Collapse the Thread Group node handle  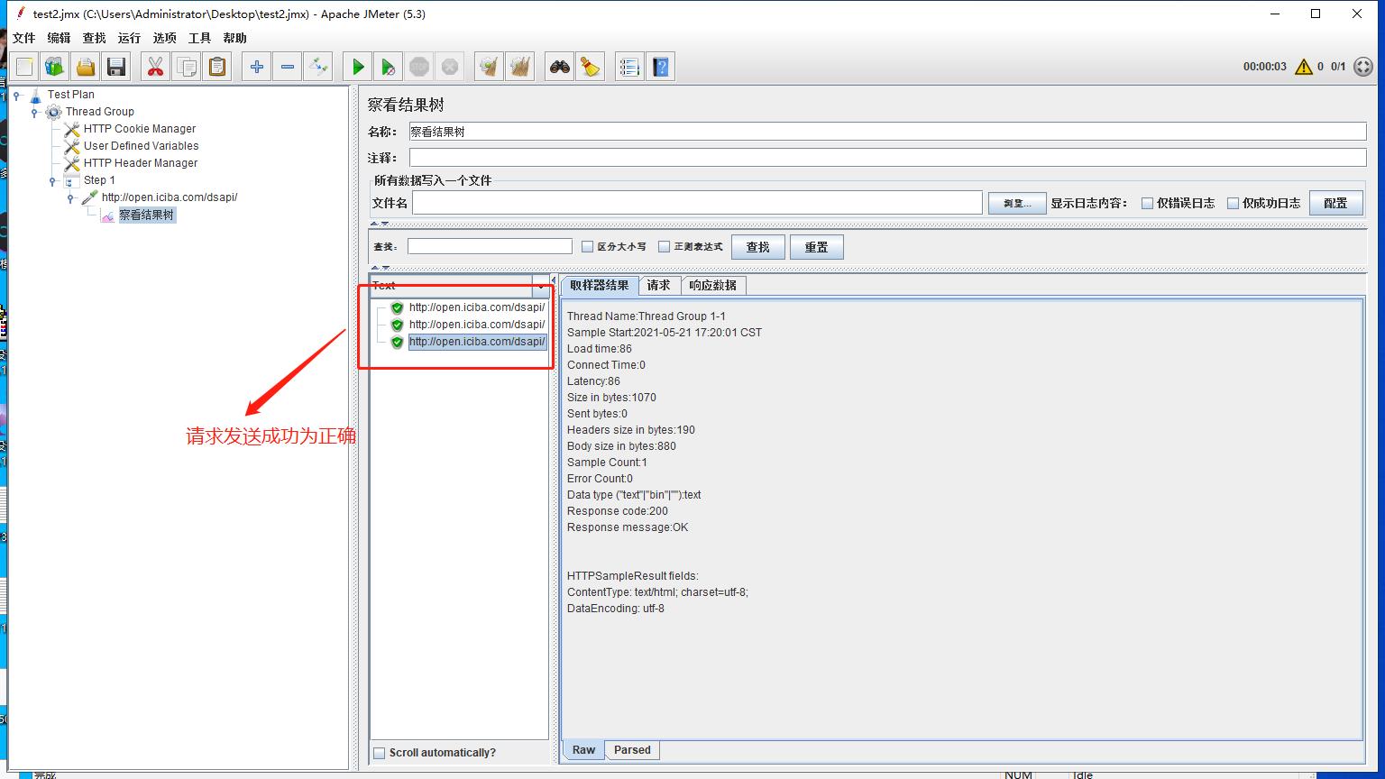point(34,112)
